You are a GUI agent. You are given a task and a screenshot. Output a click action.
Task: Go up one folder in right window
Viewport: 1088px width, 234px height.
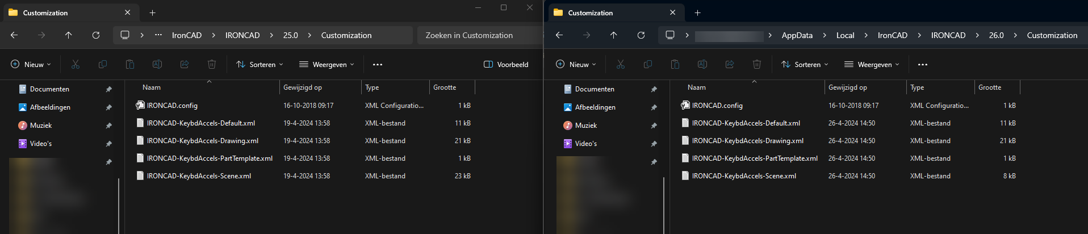tap(614, 35)
